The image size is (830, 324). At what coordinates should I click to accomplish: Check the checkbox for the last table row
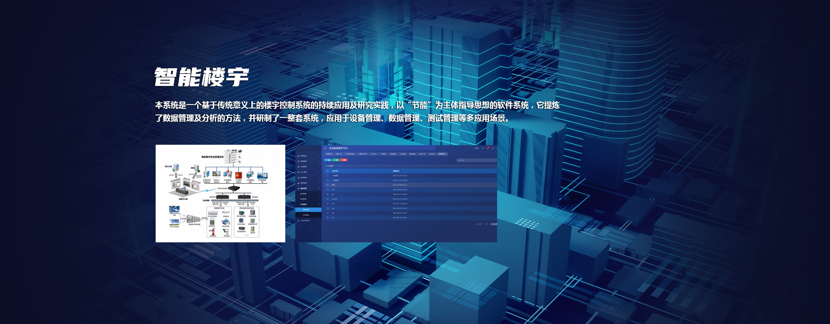(328, 218)
